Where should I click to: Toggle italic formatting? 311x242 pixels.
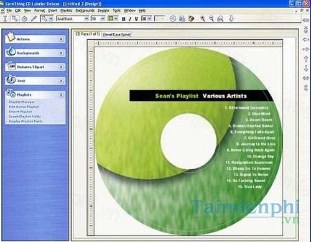tap(130, 19)
